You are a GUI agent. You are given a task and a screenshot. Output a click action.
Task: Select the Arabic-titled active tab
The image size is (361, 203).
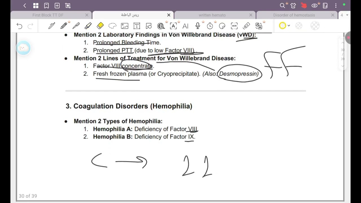(130, 15)
